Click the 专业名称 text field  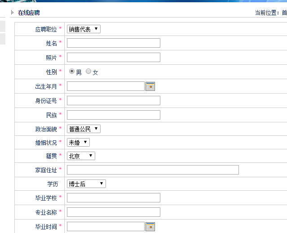113,212
